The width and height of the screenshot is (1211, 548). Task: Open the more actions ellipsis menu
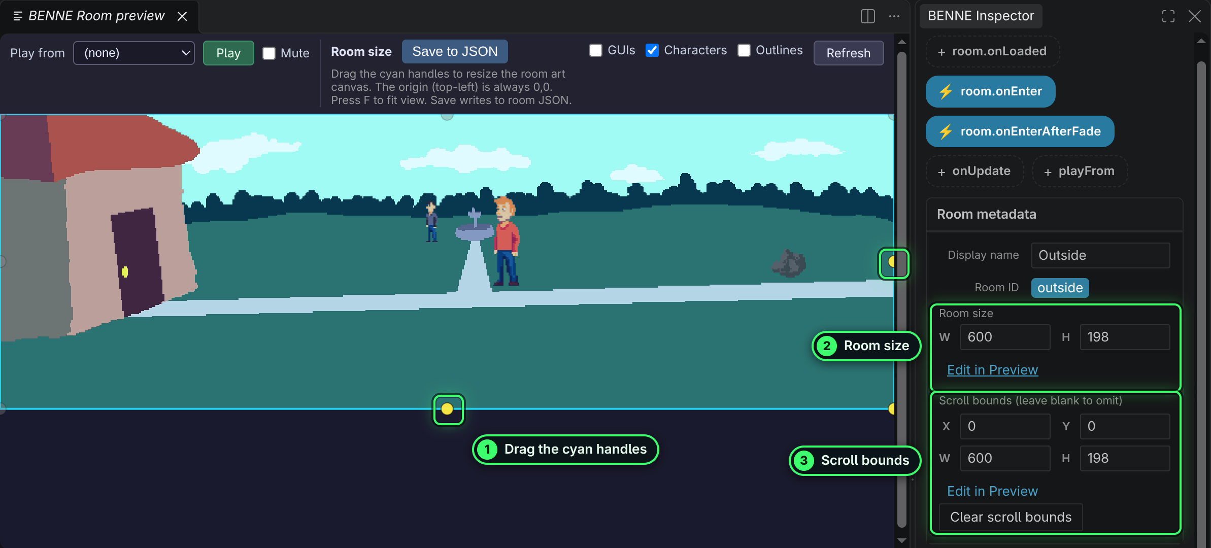pyautogui.click(x=894, y=16)
